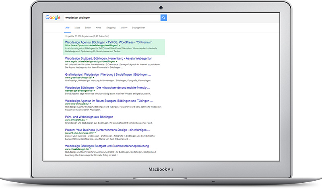Click the green URL www.greenbee-design.de/
The width and height of the screenshot is (322, 190).
(78, 78)
